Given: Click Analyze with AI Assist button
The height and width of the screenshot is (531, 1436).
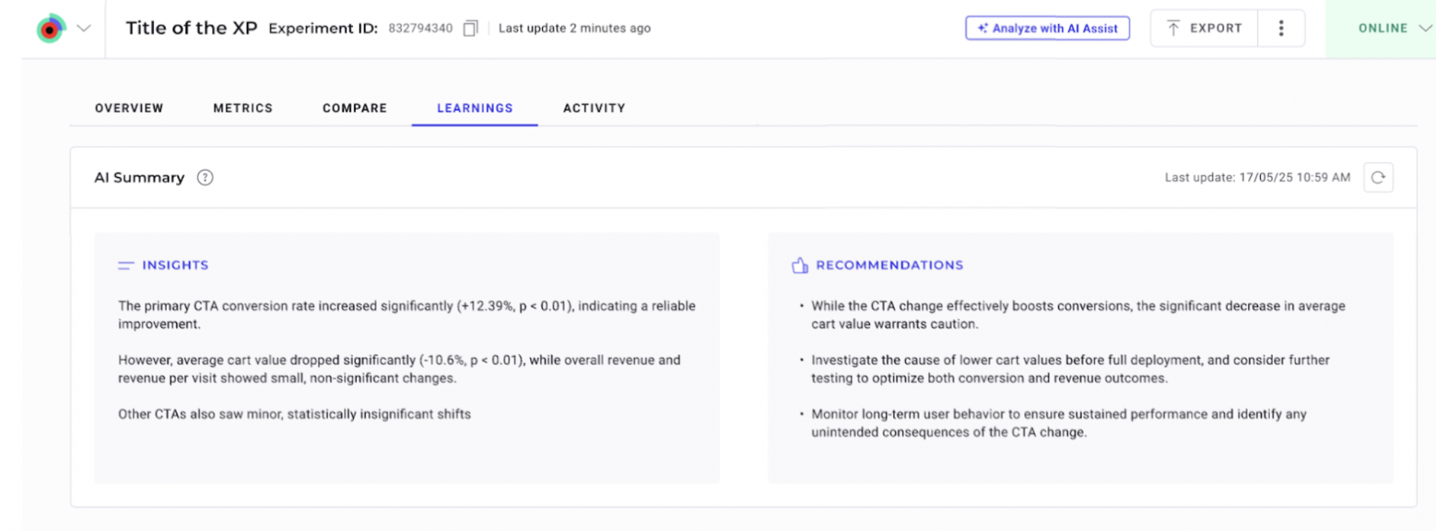Looking at the screenshot, I should pos(1047,28).
